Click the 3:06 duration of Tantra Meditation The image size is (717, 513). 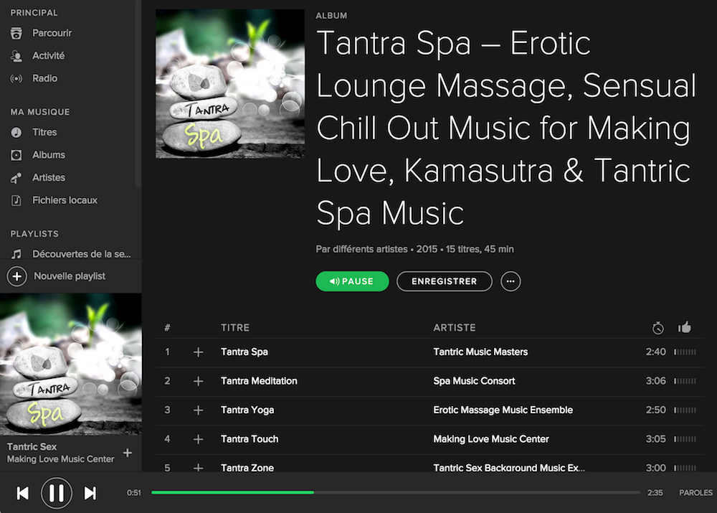click(x=656, y=381)
